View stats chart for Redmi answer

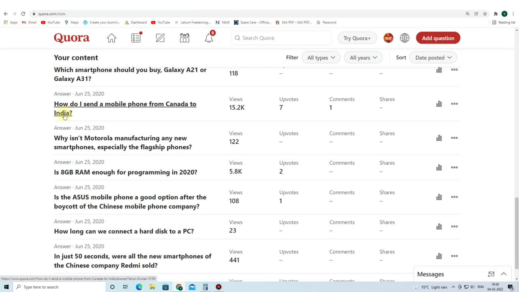coord(439,256)
